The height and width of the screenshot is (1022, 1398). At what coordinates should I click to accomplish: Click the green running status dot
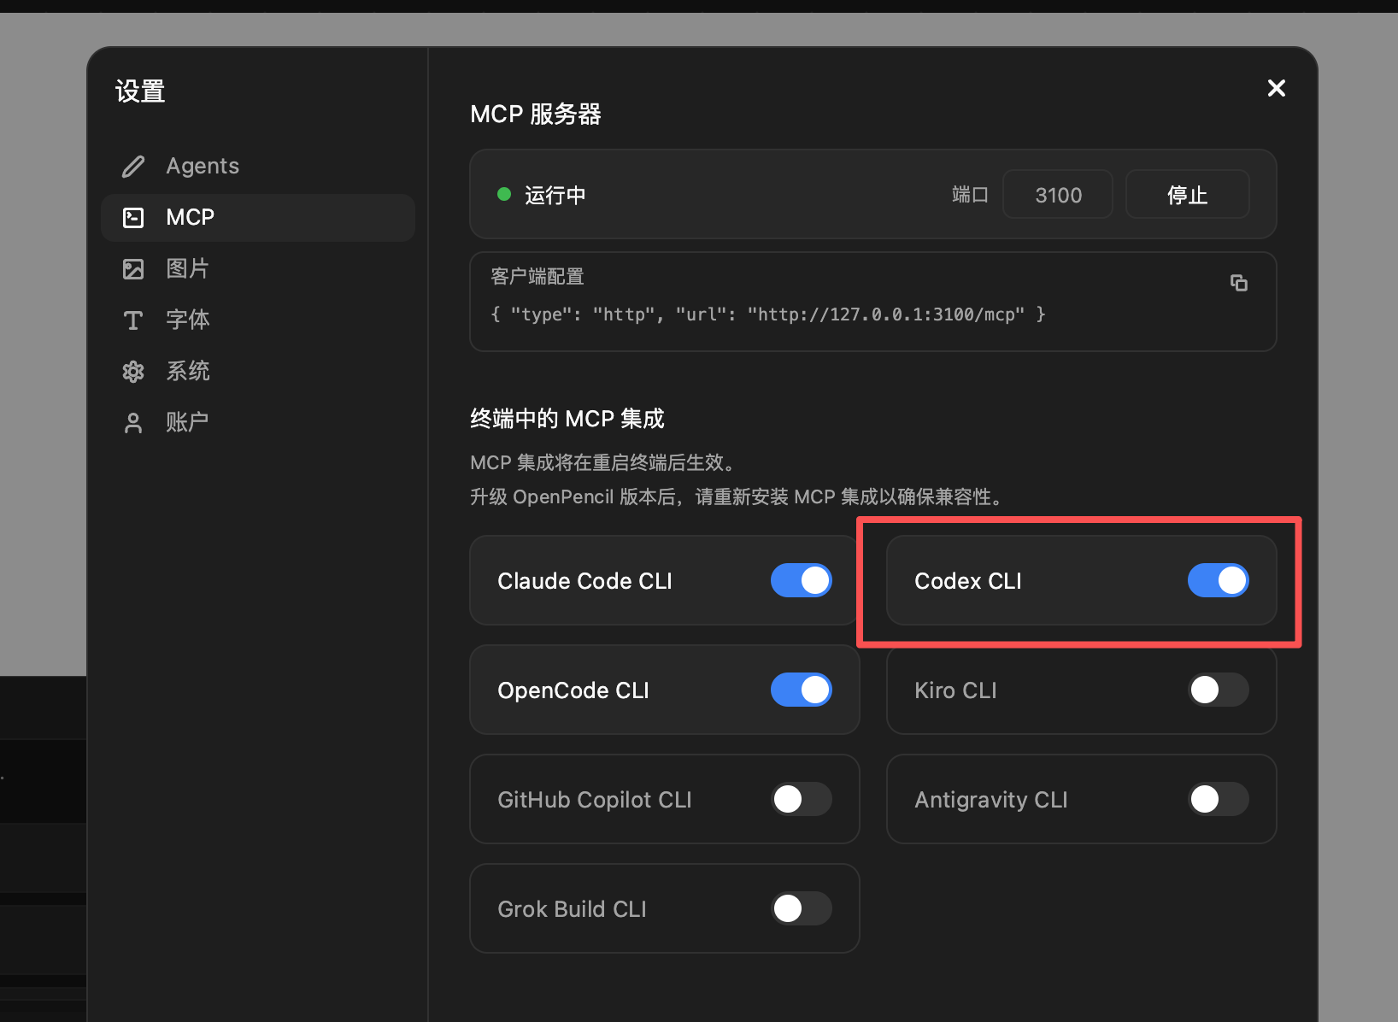click(x=504, y=194)
